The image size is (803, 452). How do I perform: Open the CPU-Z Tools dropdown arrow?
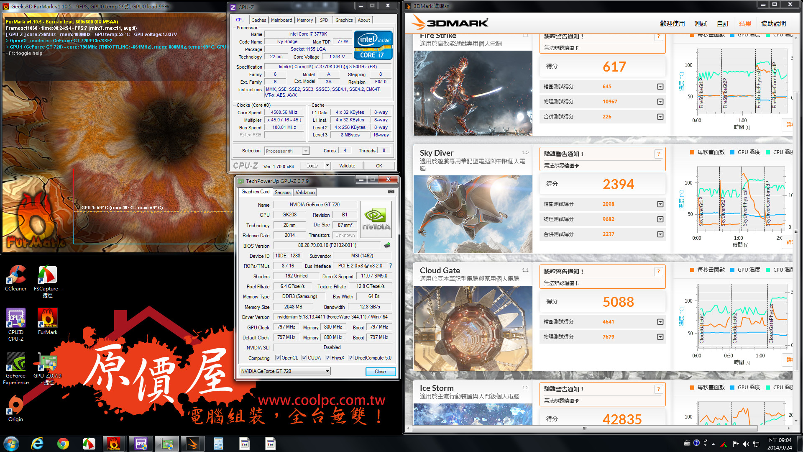(x=327, y=166)
